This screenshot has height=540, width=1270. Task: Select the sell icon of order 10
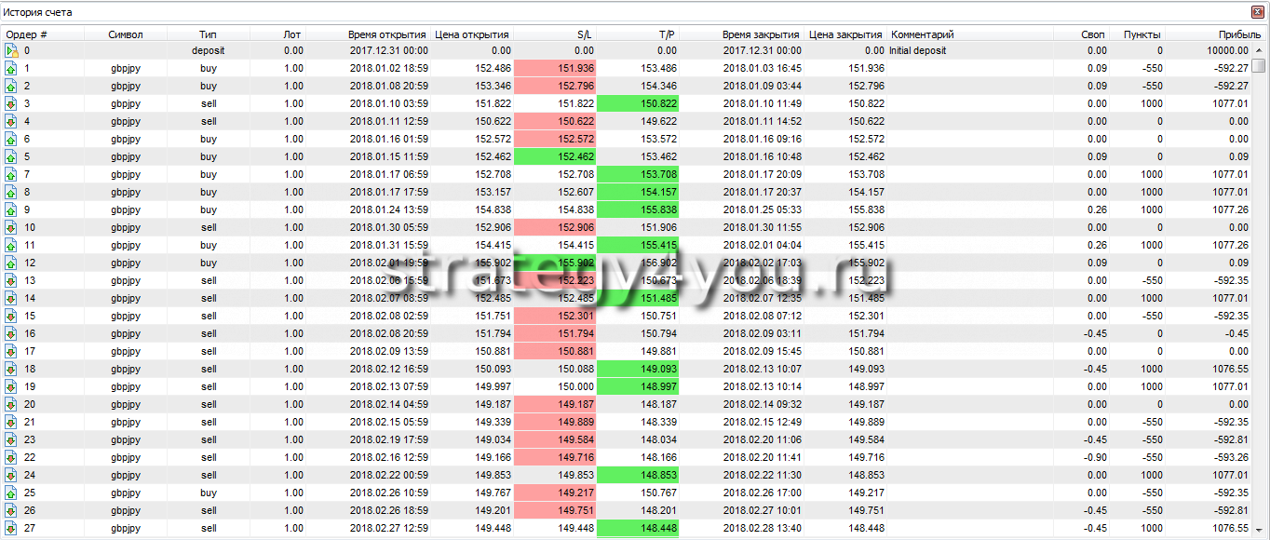[x=11, y=228]
